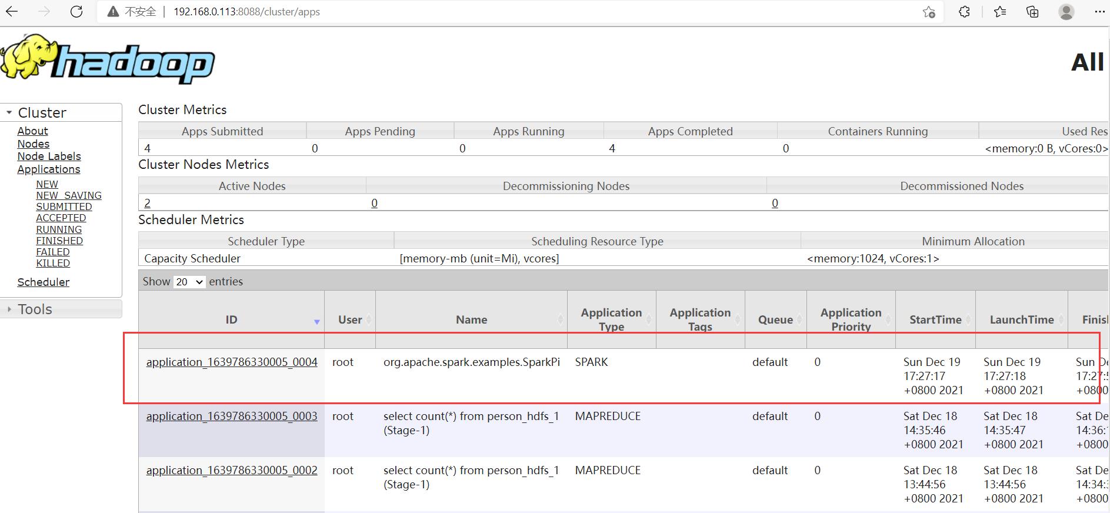The height and width of the screenshot is (513, 1110).
Task: Open the Scheduler sidebar link
Action: tap(43, 282)
